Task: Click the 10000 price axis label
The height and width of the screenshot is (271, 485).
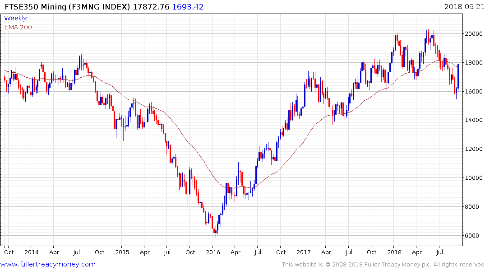Action: (475, 178)
